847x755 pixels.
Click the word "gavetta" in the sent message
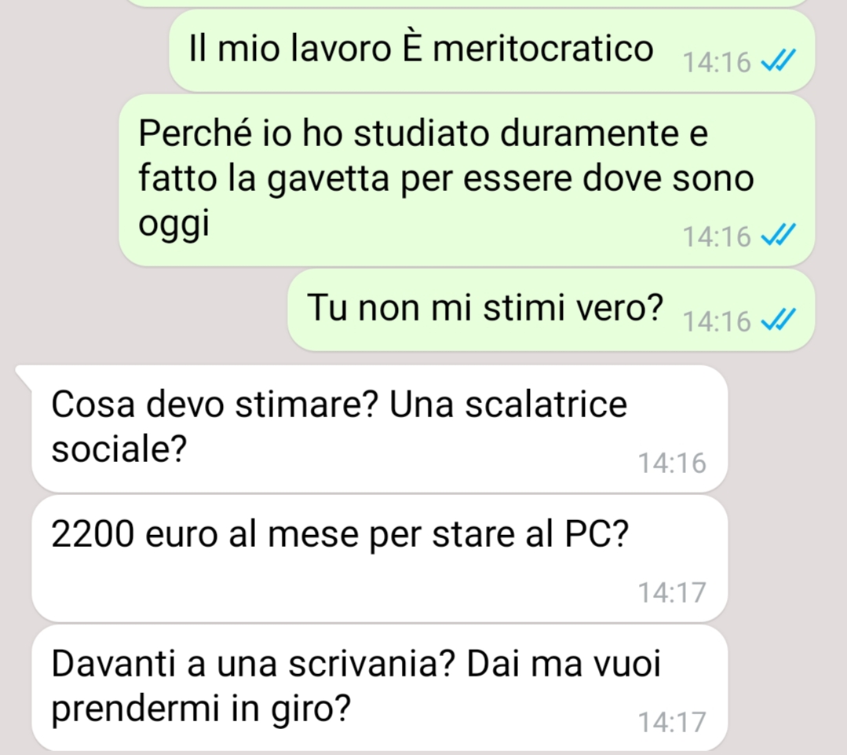pos(328,180)
